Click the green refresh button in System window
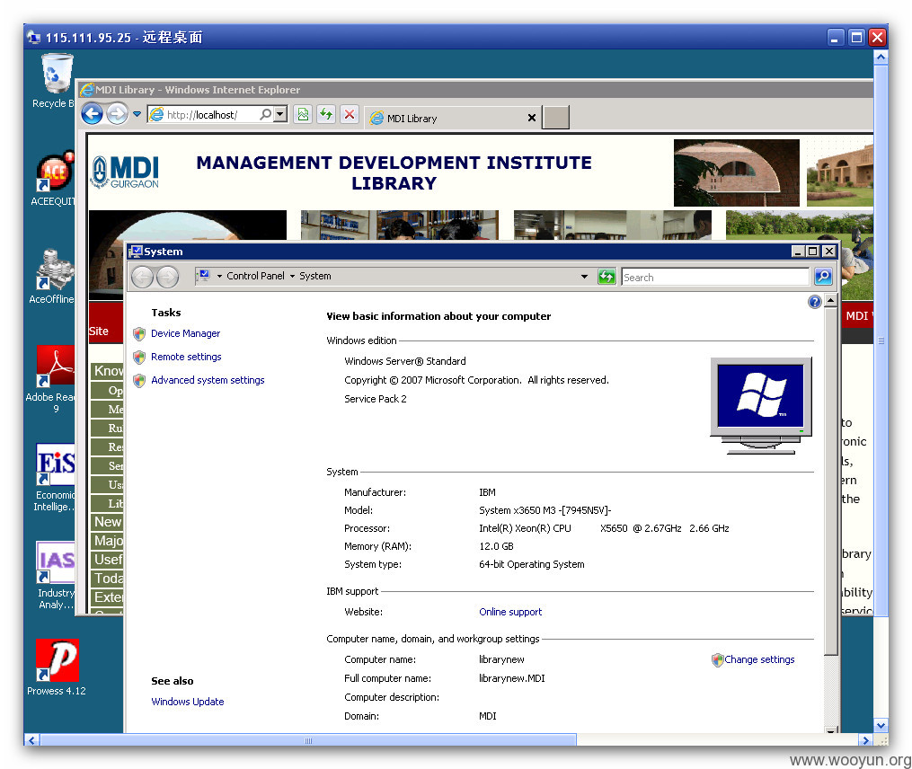Viewport: 912px width, 769px height. [x=607, y=277]
